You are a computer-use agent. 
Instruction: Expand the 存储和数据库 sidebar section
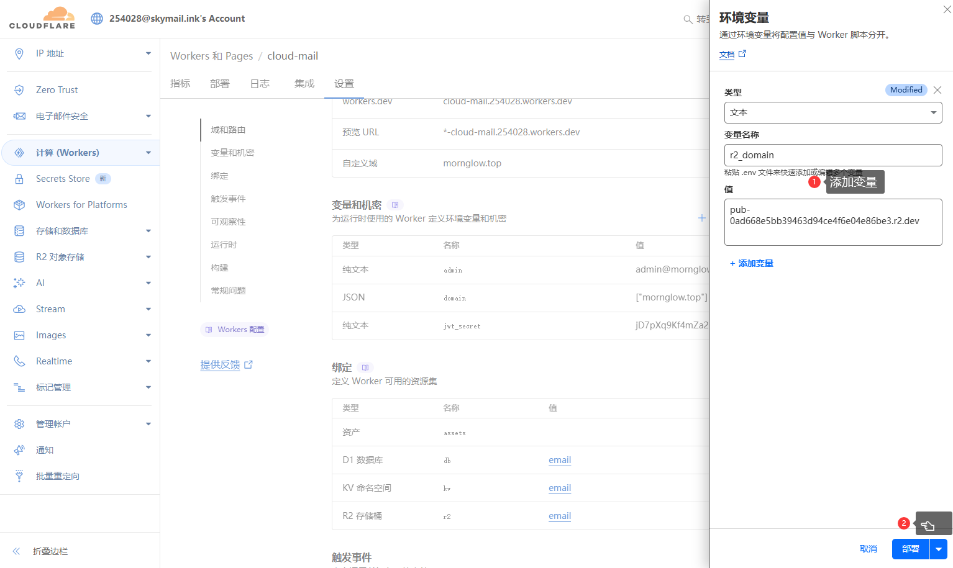(x=148, y=231)
